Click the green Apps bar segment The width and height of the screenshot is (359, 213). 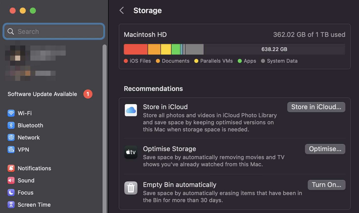coord(176,49)
